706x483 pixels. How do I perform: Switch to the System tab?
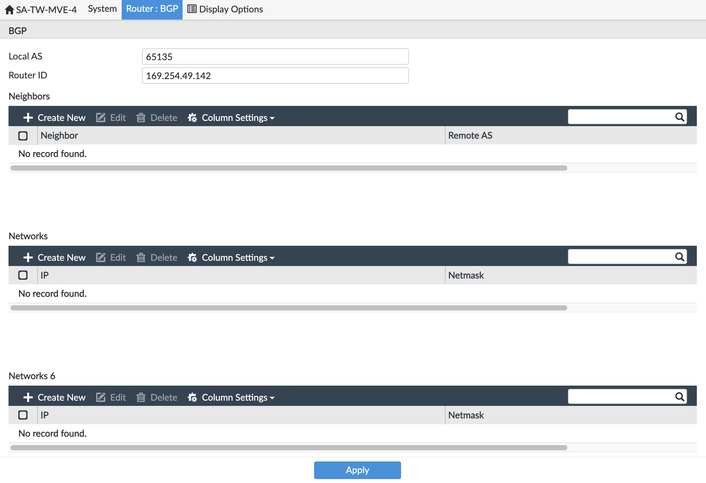(102, 9)
